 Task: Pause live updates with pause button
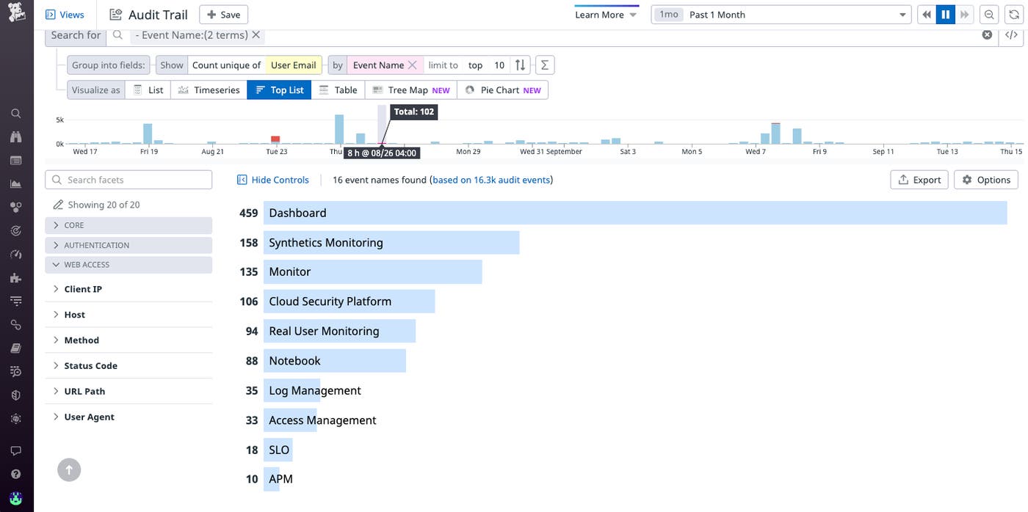(946, 15)
